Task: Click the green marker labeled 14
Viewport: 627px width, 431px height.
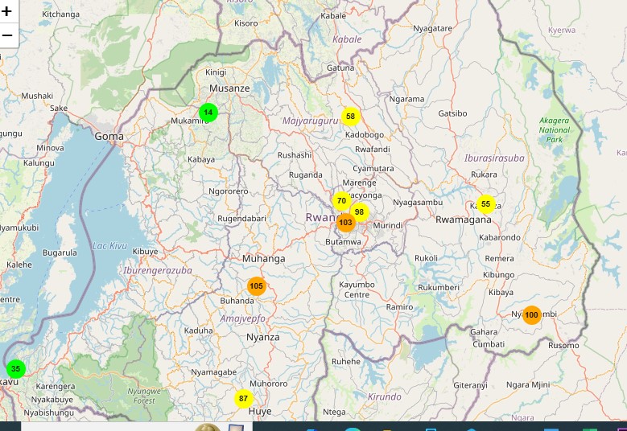Action: (208, 113)
